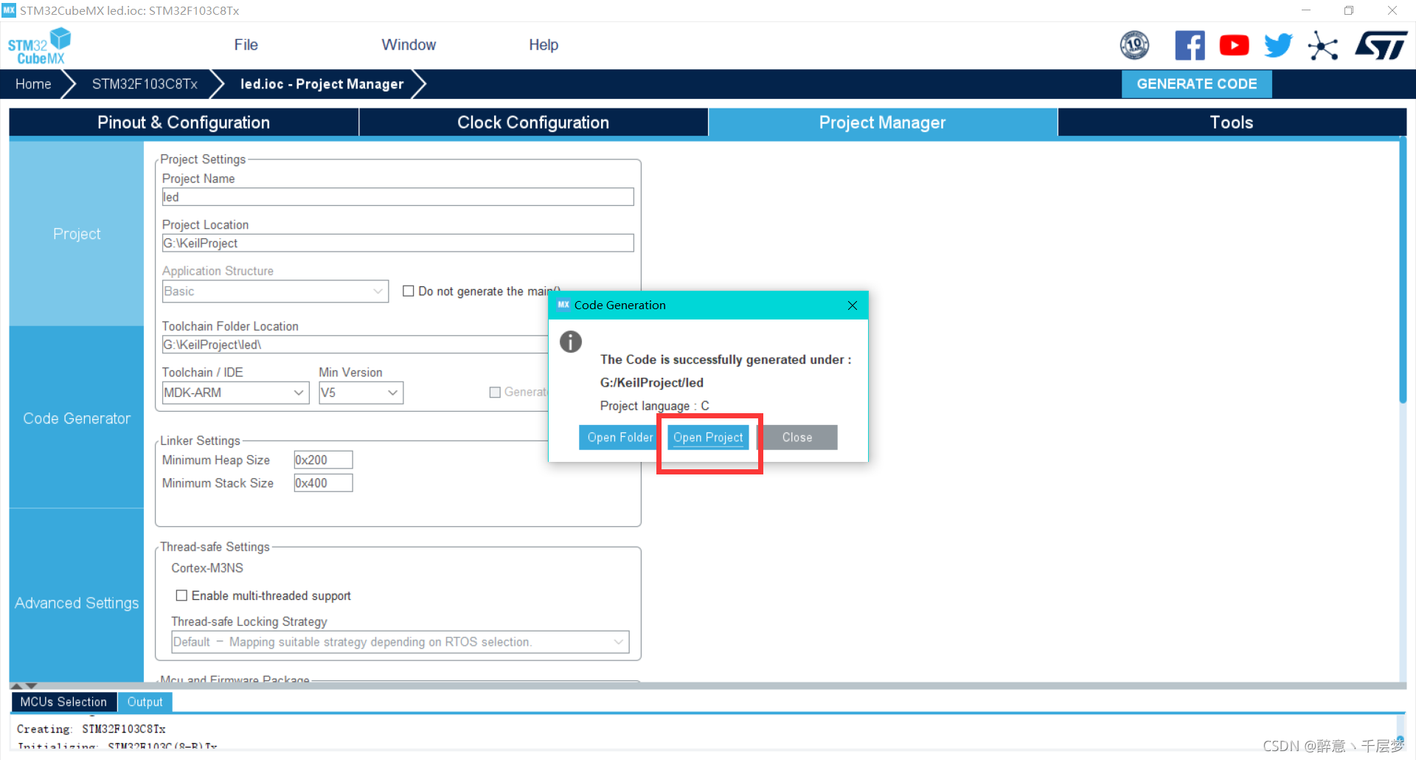Click the GENERATE CODE button
1416x760 pixels.
[x=1196, y=84]
